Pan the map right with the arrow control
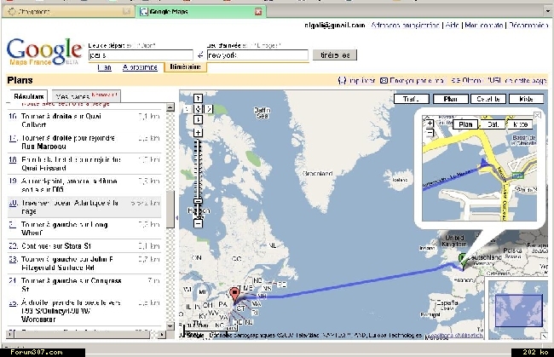Viewport: 554px width, 357px height. (x=209, y=109)
